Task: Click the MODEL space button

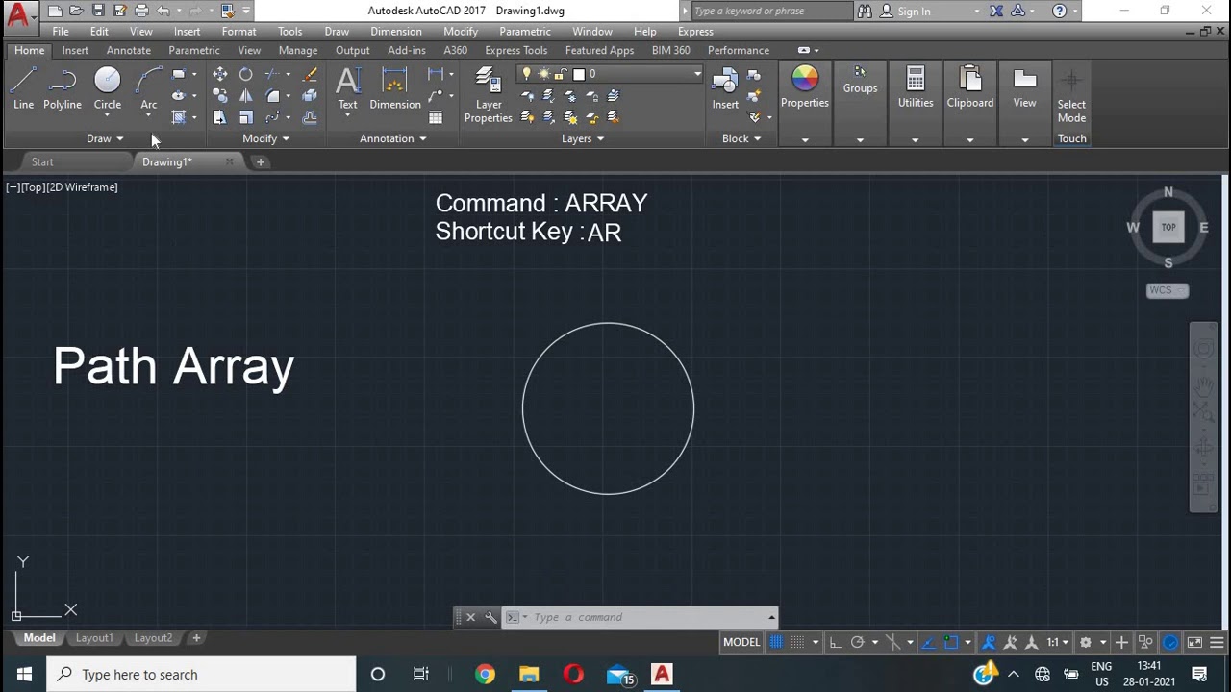Action: (x=741, y=642)
